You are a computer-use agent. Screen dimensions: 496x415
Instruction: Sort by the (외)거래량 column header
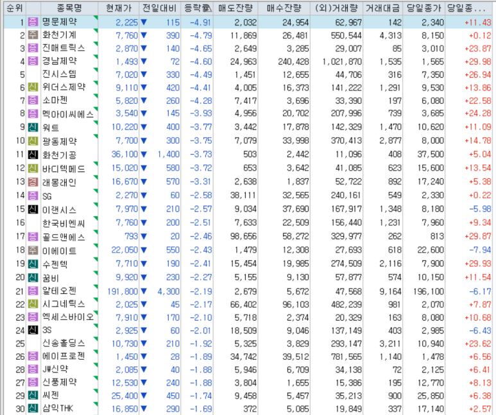pos(336,8)
